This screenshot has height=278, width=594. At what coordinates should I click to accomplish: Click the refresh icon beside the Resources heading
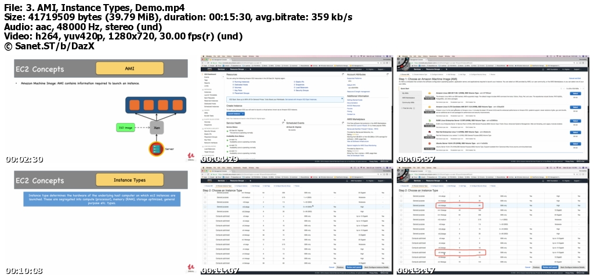tap(342, 75)
